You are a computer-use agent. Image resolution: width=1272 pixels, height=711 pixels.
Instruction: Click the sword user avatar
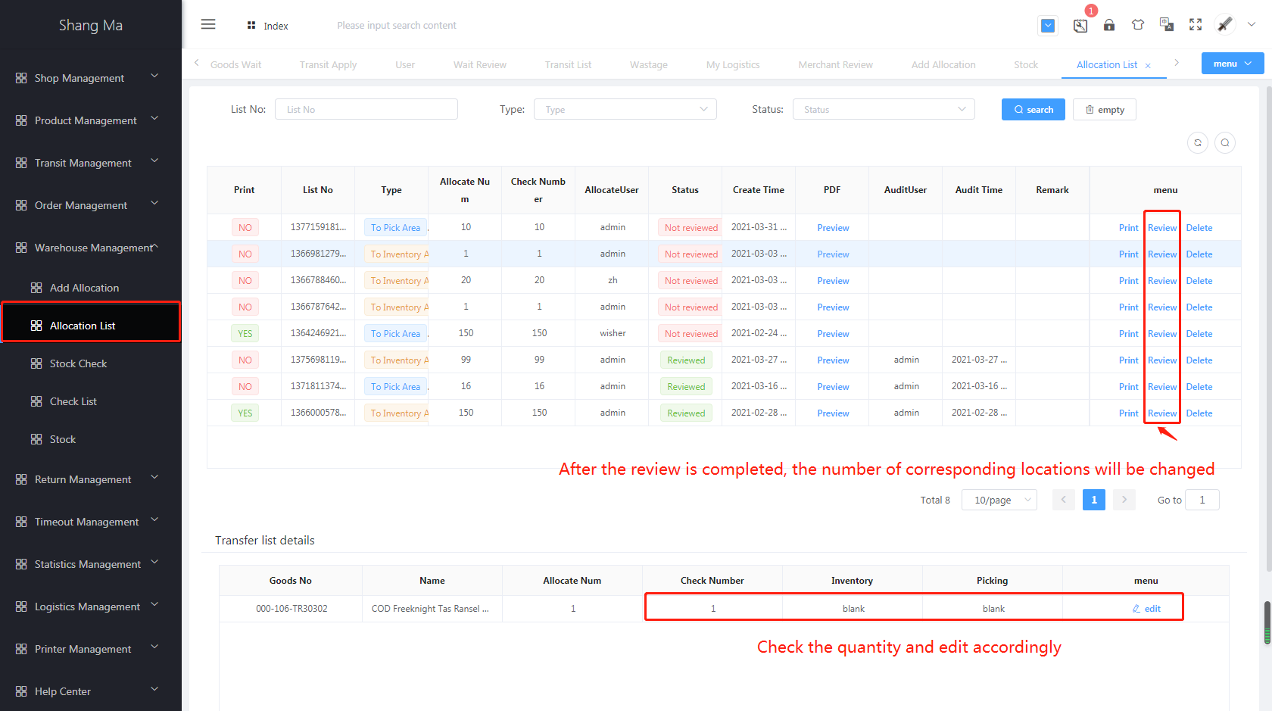[x=1225, y=24]
